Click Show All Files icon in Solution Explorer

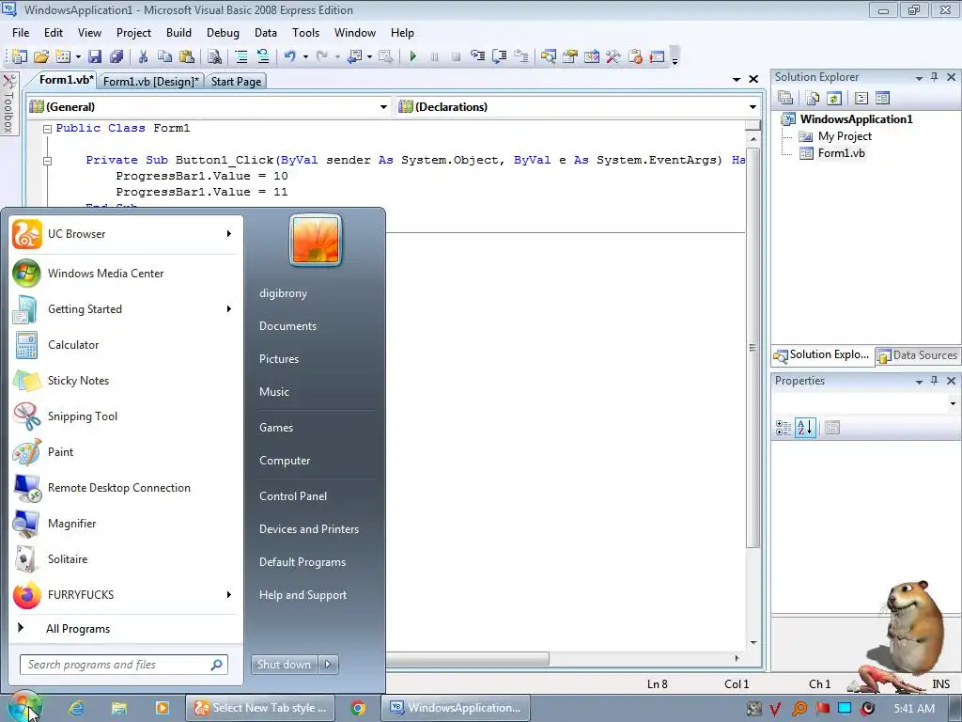(x=813, y=98)
